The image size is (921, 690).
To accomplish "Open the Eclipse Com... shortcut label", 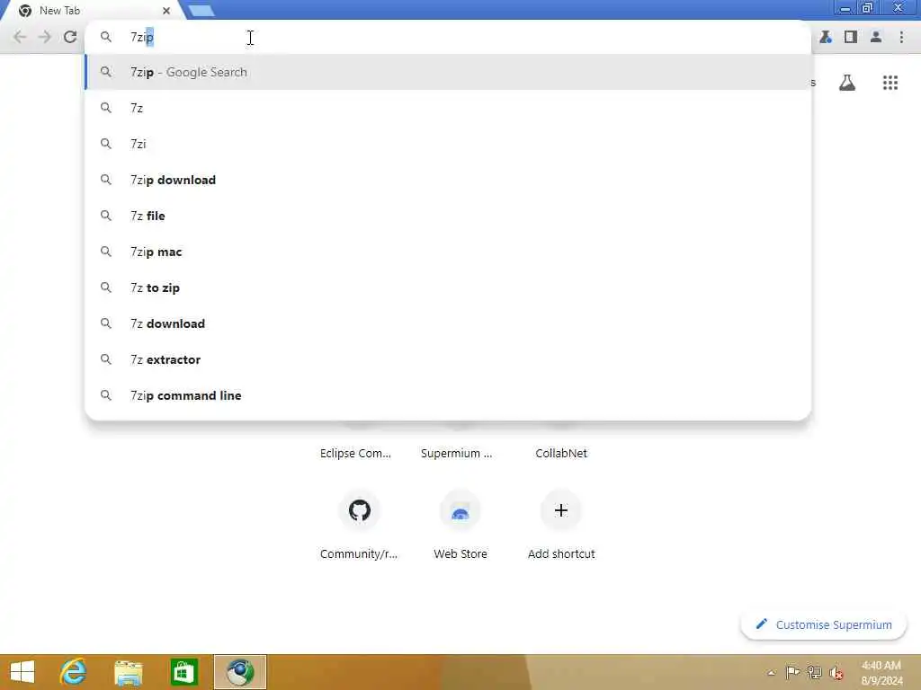I will point(355,453).
